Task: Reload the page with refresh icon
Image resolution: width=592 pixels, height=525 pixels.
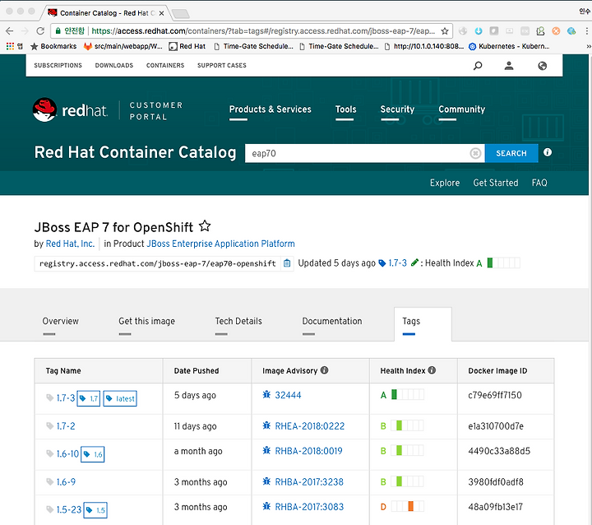Action: coord(40,31)
